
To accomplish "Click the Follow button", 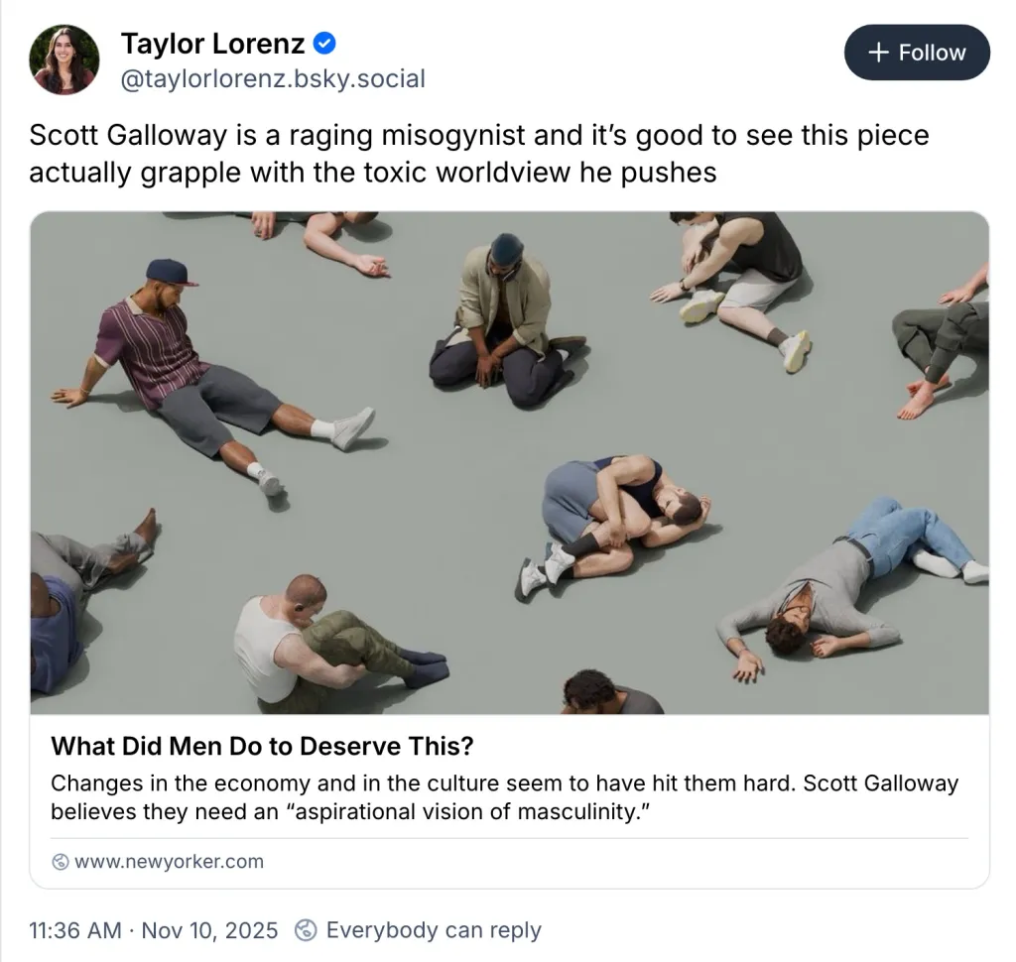I will [x=916, y=53].
